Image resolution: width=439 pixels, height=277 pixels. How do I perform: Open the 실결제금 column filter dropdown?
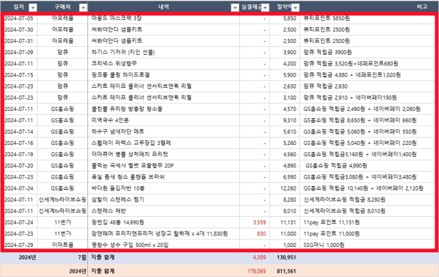(265, 8)
